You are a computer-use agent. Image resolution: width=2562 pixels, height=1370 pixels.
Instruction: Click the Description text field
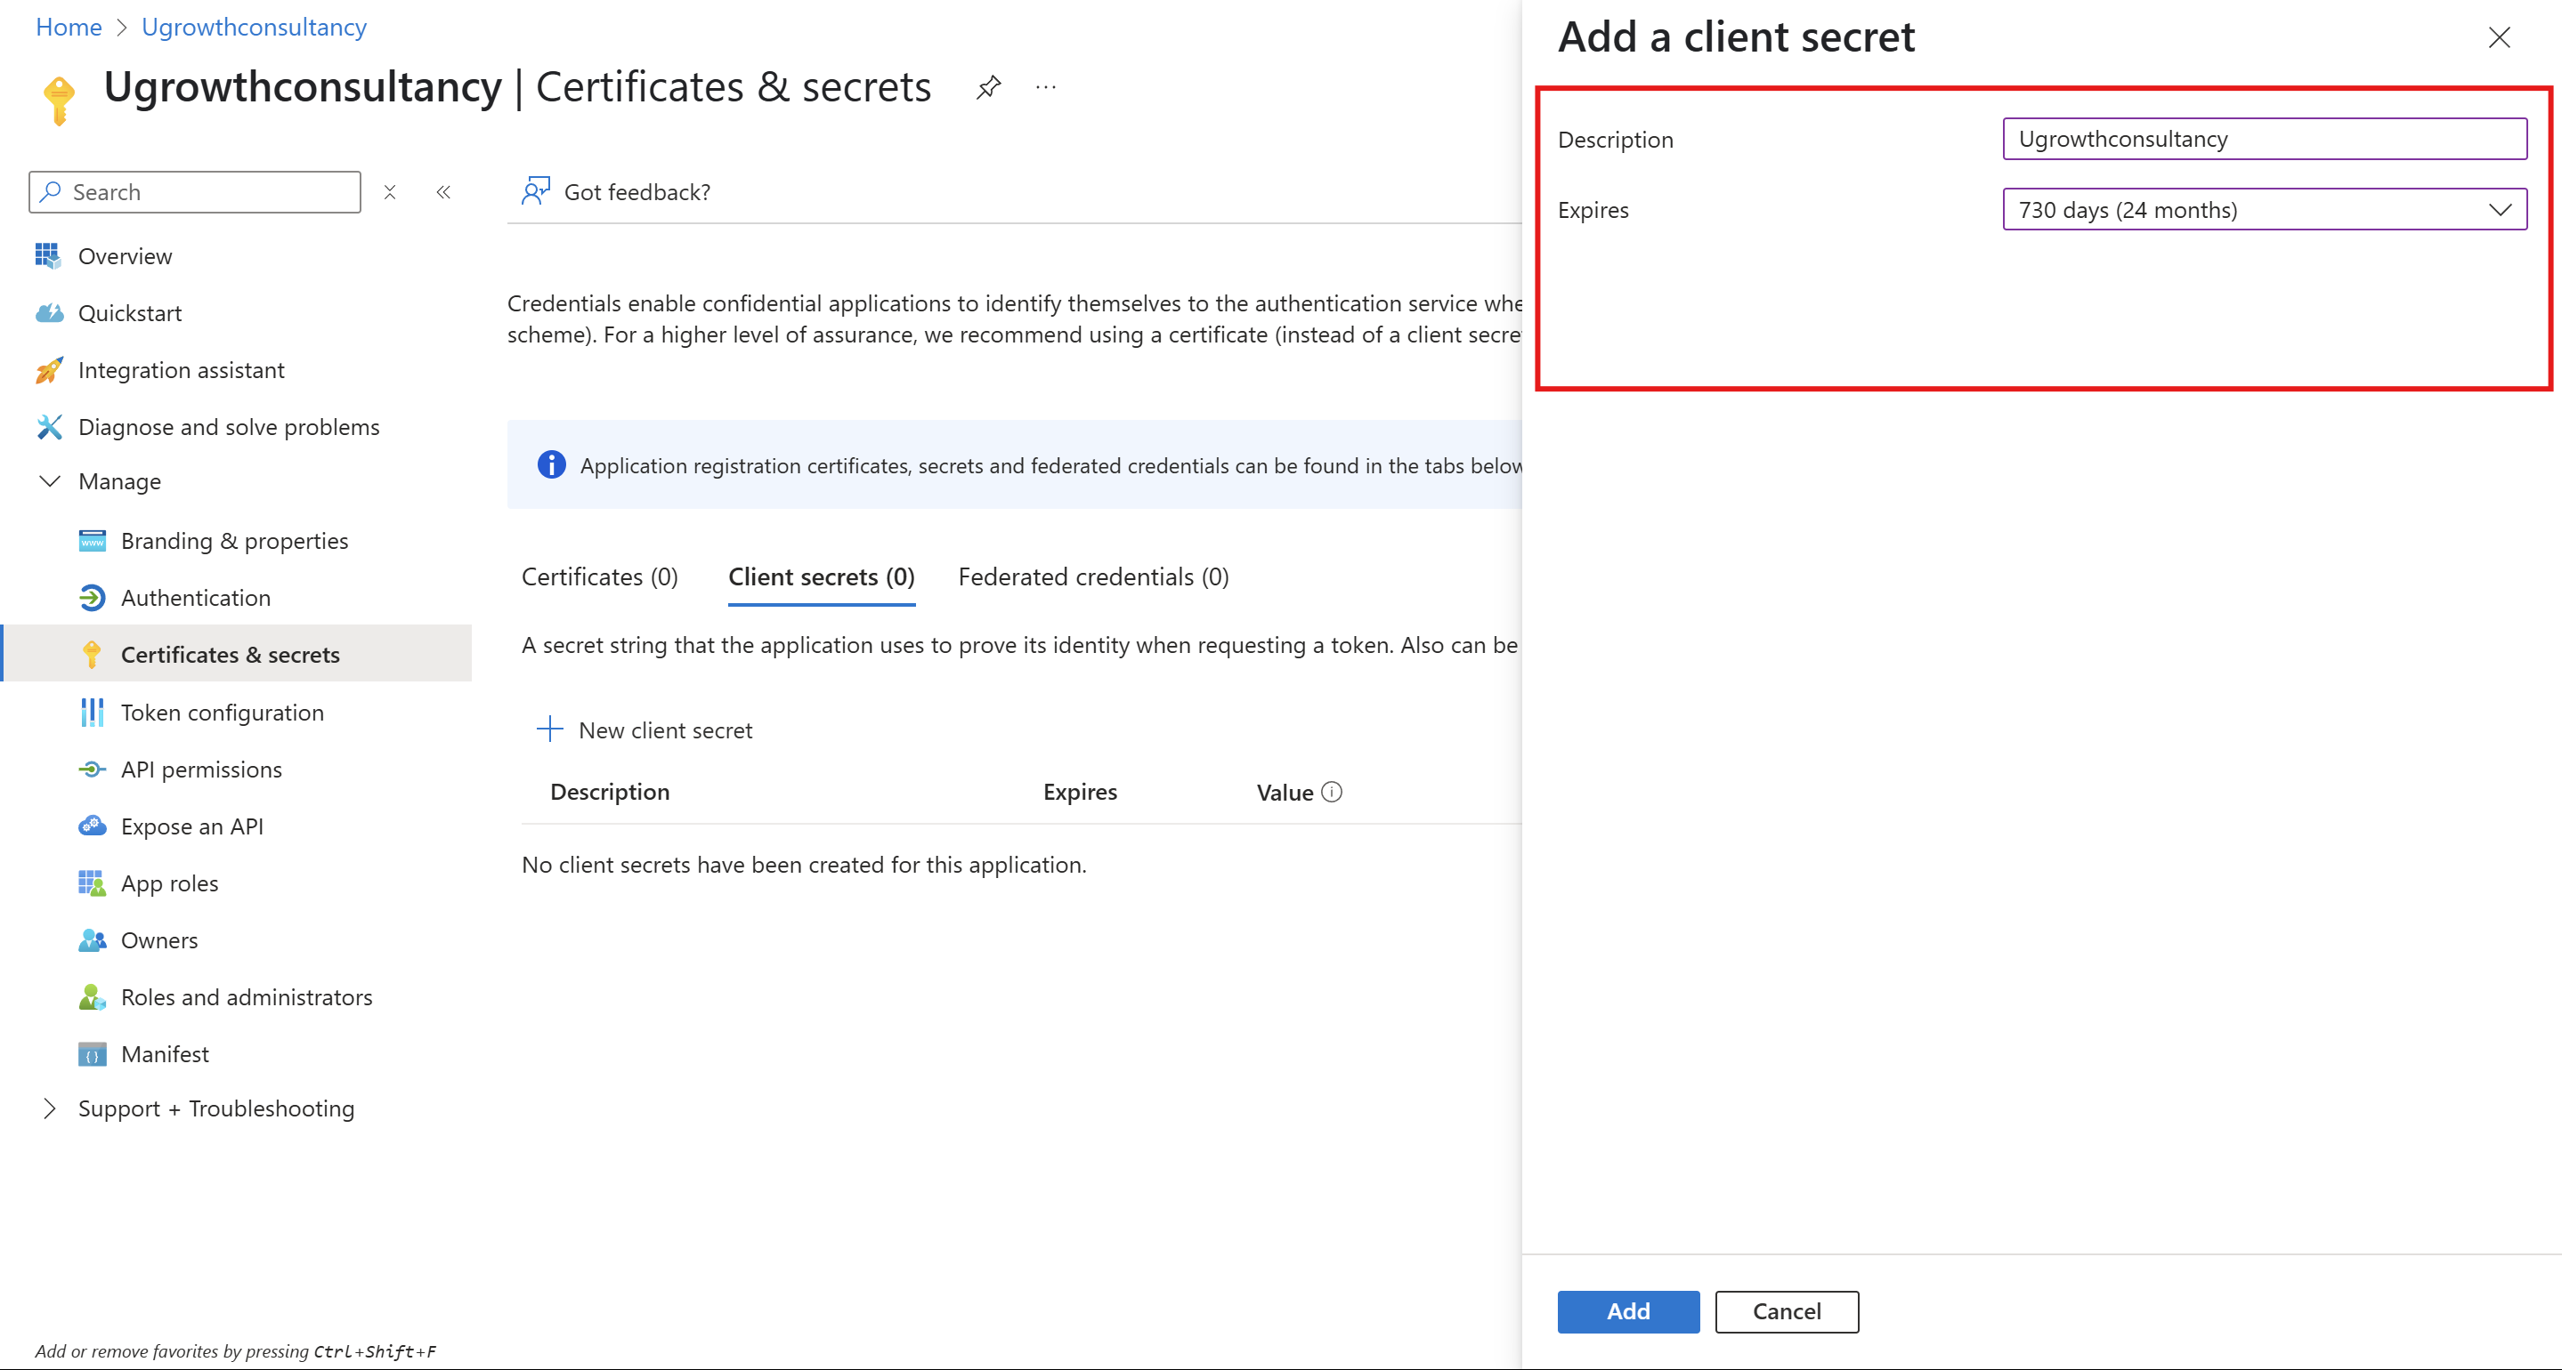[2264, 138]
